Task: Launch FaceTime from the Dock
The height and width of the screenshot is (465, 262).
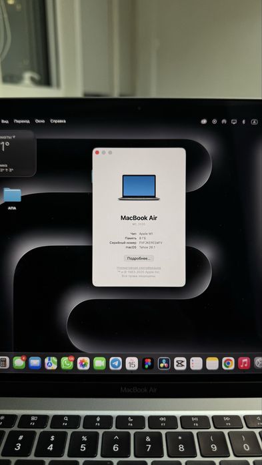Action: 99,363
